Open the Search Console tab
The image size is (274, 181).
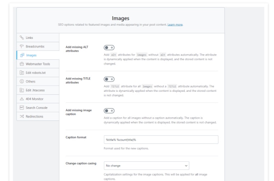tap(38, 108)
